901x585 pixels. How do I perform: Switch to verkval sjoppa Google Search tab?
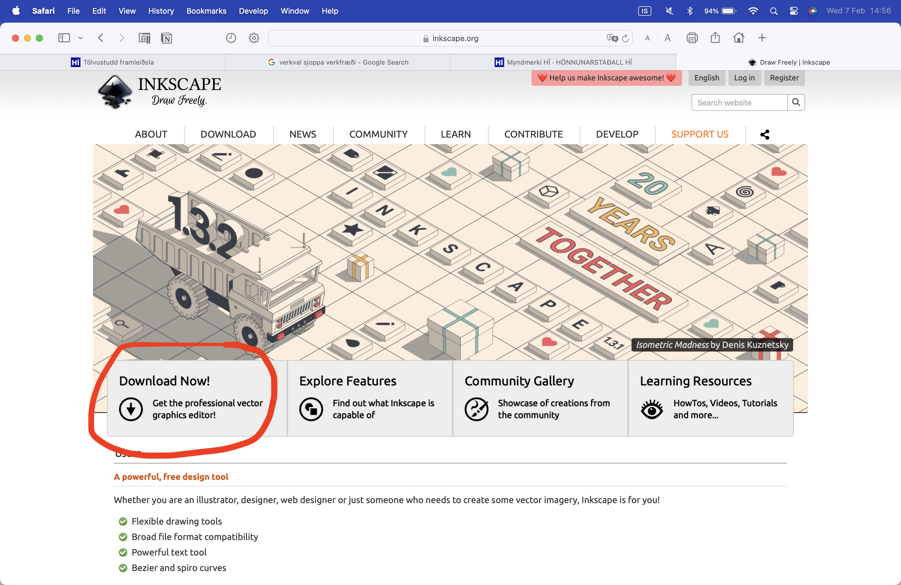(x=338, y=62)
